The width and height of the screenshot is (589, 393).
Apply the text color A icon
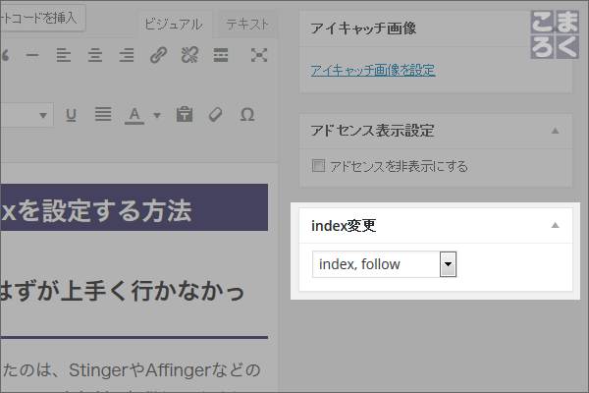pyautogui.click(x=134, y=116)
